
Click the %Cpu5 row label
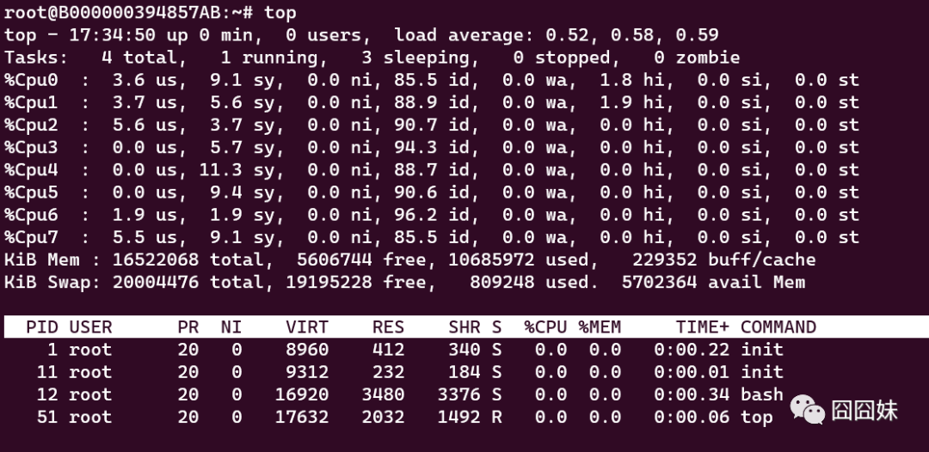[x=31, y=192]
